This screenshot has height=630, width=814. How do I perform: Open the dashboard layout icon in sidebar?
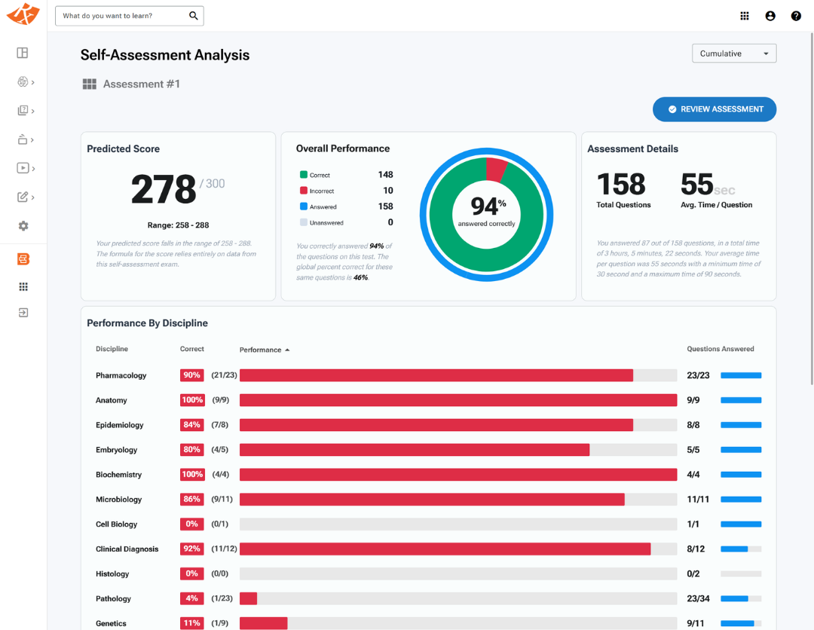23,53
